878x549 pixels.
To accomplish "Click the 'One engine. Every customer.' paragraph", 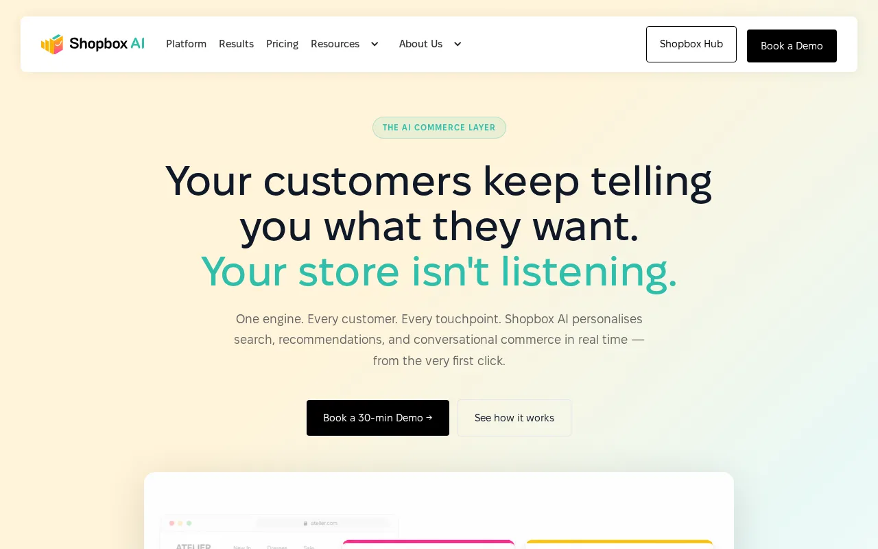I will pyautogui.click(x=439, y=340).
